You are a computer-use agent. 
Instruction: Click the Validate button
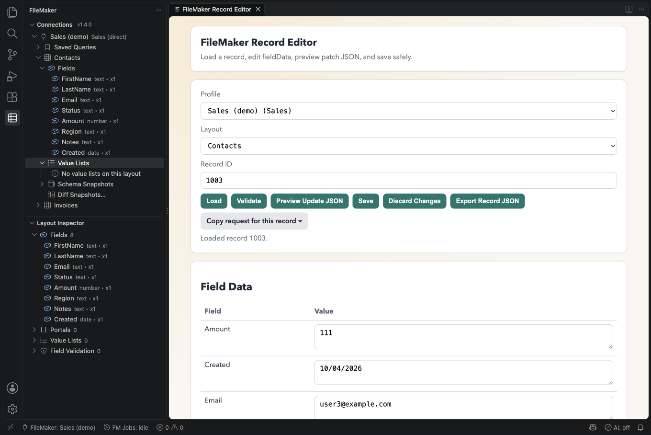pyautogui.click(x=249, y=201)
